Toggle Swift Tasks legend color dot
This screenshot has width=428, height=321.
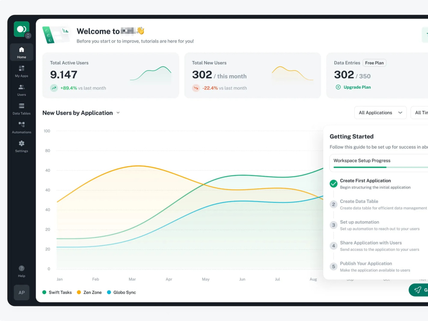point(44,292)
